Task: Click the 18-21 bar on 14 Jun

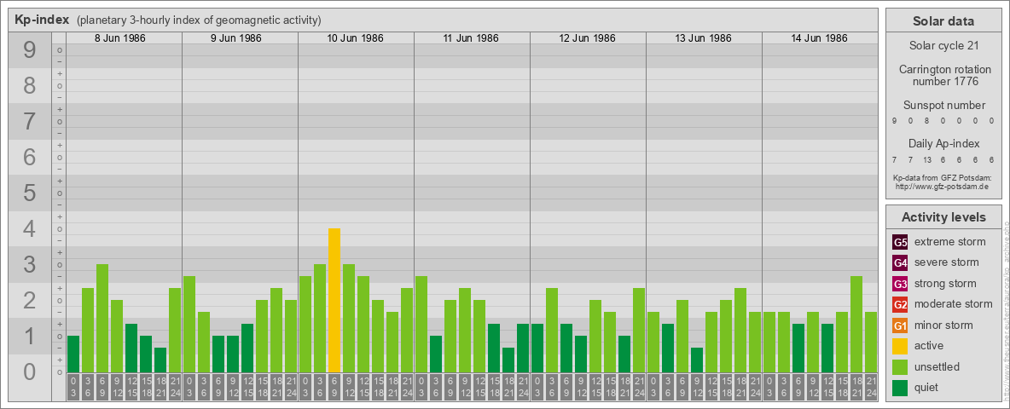Action: pos(856,324)
